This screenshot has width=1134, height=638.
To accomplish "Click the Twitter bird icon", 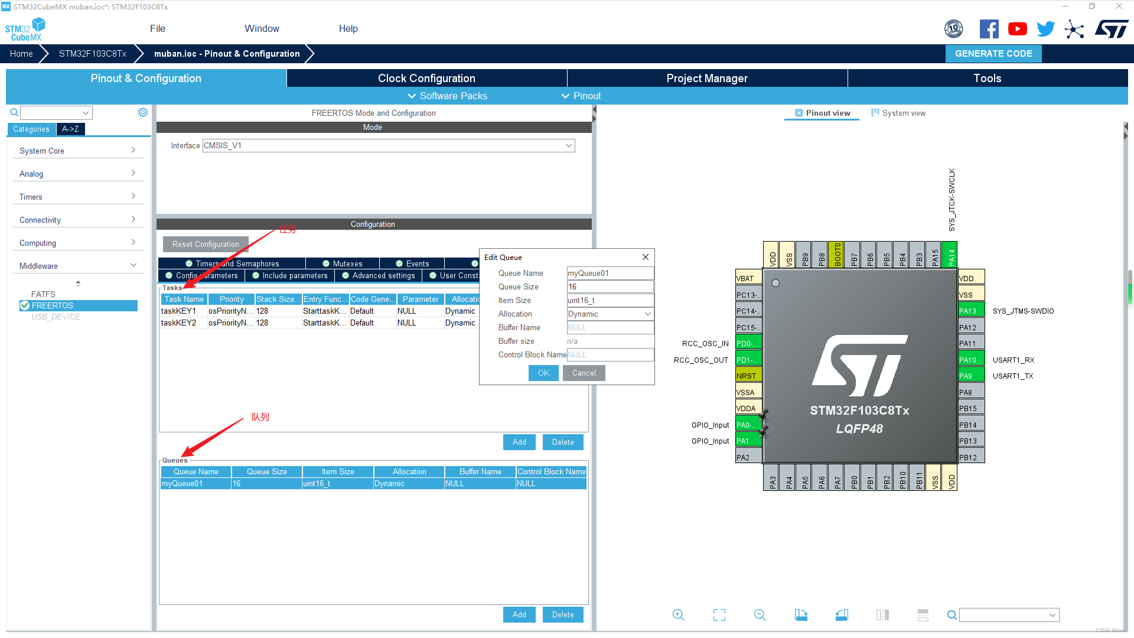I will coord(1045,29).
